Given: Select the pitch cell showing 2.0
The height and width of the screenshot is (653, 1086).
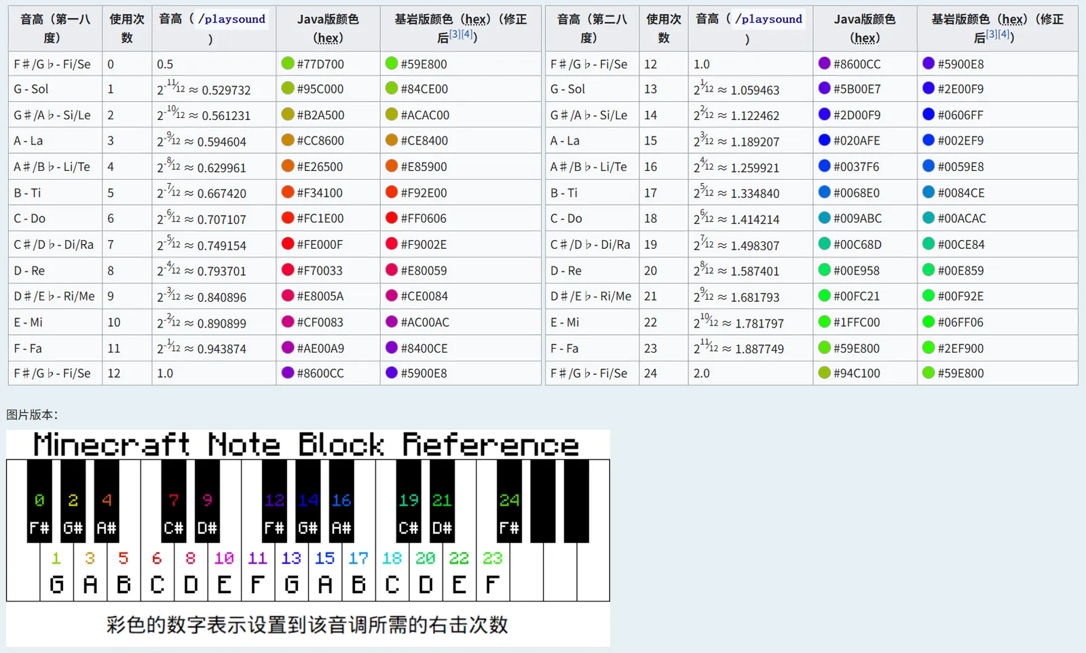Looking at the screenshot, I should point(751,373).
